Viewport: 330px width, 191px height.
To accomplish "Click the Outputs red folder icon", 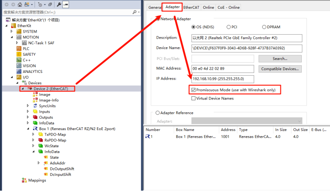I will point(35,117).
